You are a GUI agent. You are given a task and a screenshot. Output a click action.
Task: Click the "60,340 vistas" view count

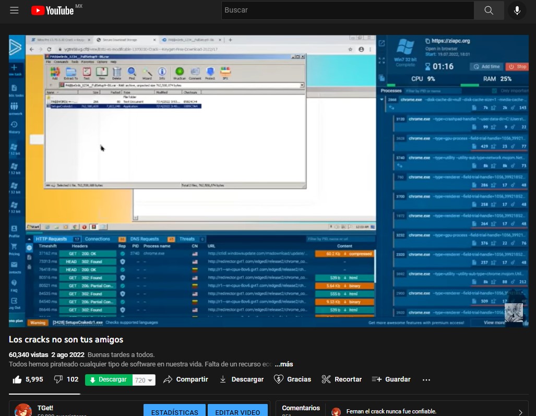(29, 355)
